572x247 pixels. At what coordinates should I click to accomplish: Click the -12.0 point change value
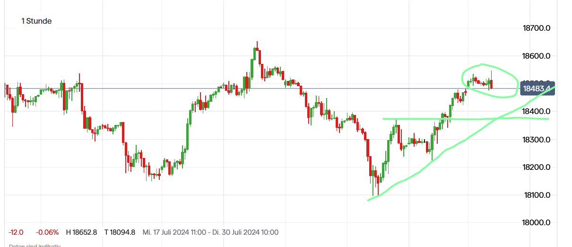coord(16,232)
